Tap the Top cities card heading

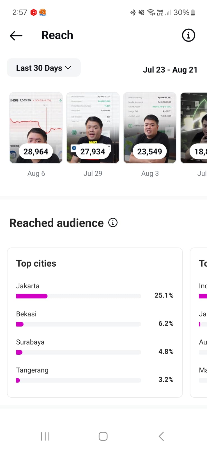(x=36, y=264)
